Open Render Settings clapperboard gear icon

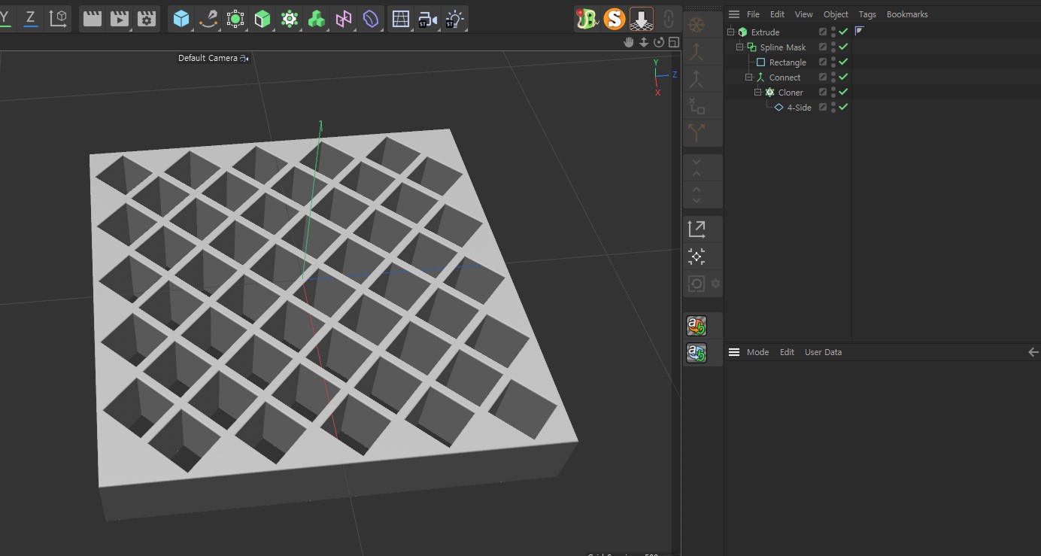tap(147, 19)
